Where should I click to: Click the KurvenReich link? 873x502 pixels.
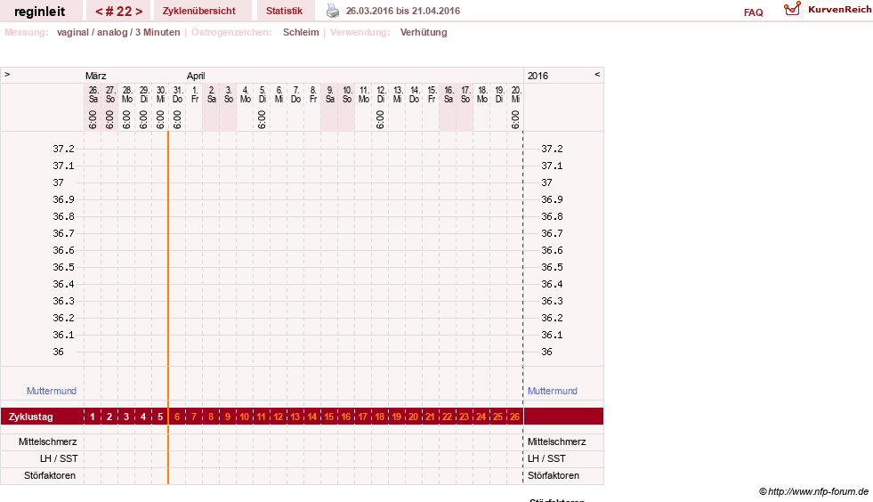(x=839, y=10)
